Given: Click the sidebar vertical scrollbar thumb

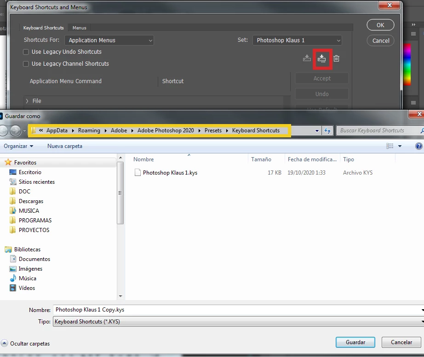Looking at the screenshot, I should coord(120,193).
